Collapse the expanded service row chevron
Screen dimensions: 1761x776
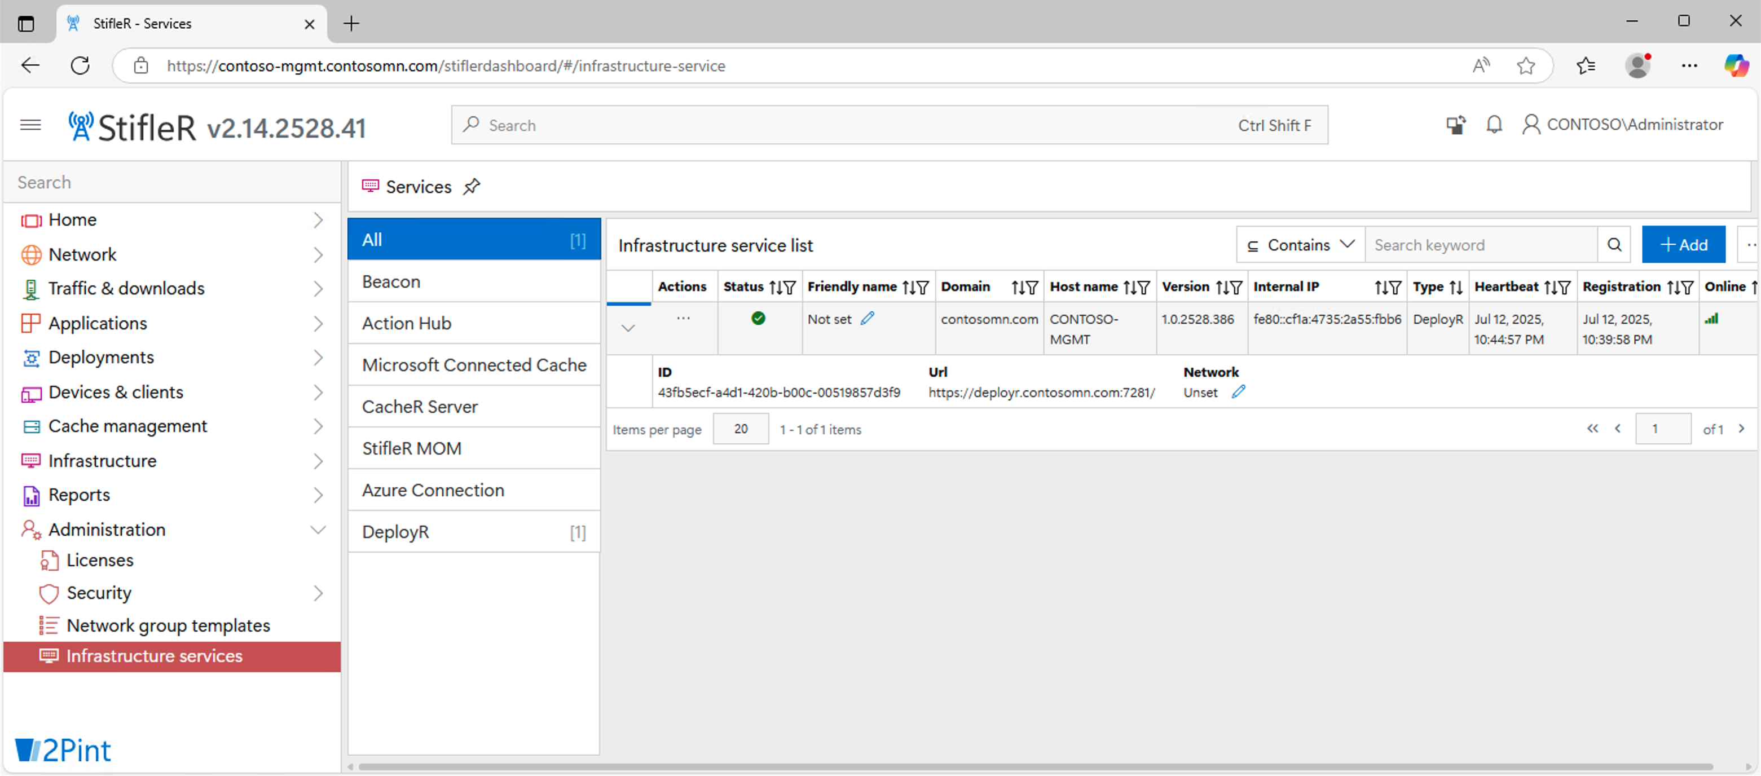[628, 328]
